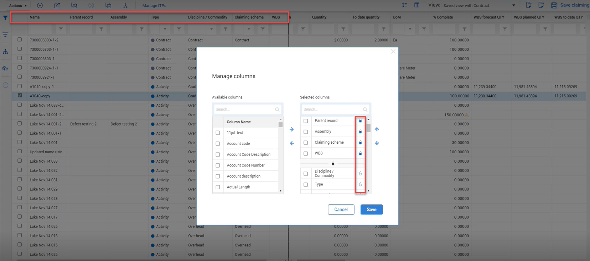Tick the Actual Length checkbox
The height and width of the screenshot is (261, 590).
coord(218,187)
